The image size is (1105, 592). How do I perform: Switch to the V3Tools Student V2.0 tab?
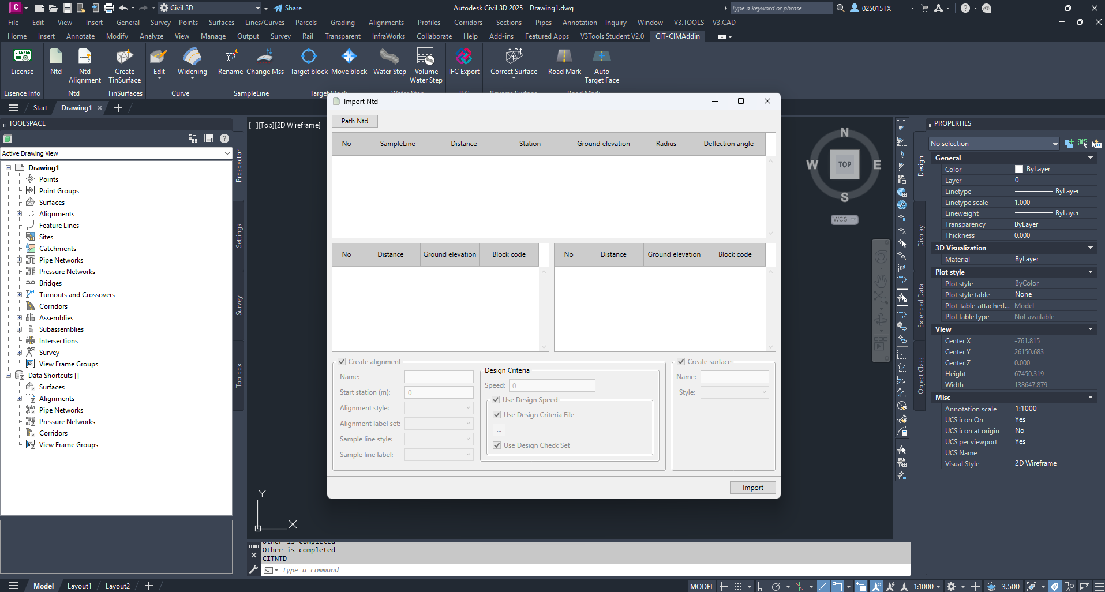tap(612, 36)
